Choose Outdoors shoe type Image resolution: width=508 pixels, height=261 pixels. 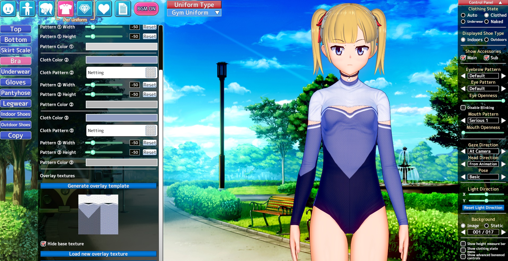486,40
